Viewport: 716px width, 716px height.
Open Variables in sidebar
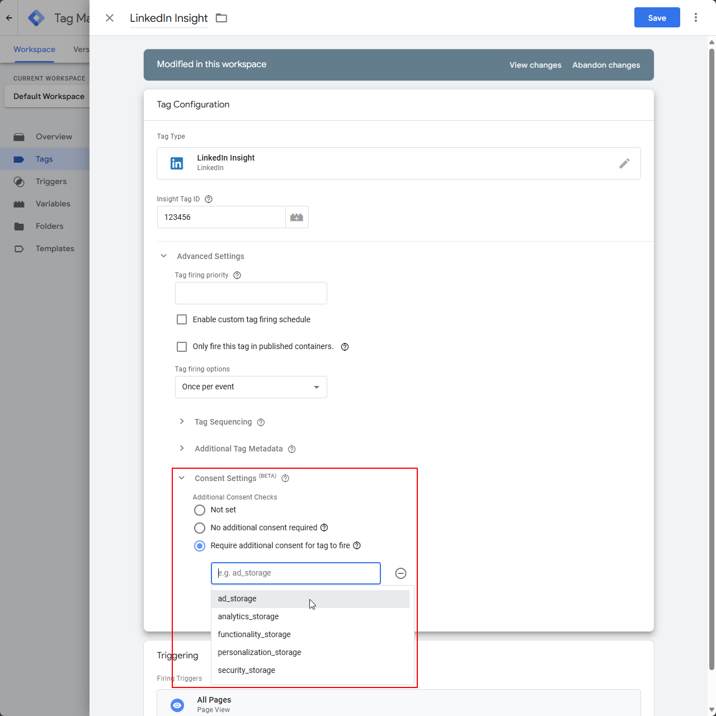(53, 204)
